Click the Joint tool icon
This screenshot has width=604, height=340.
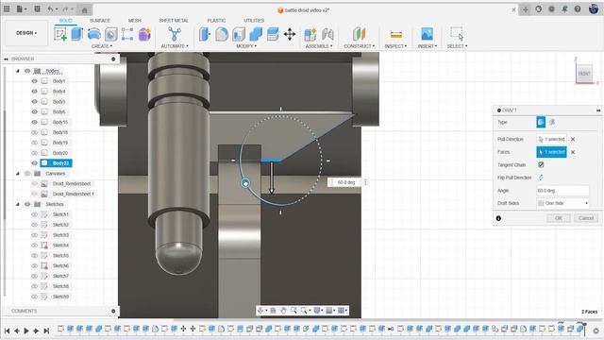coord(327,34)
